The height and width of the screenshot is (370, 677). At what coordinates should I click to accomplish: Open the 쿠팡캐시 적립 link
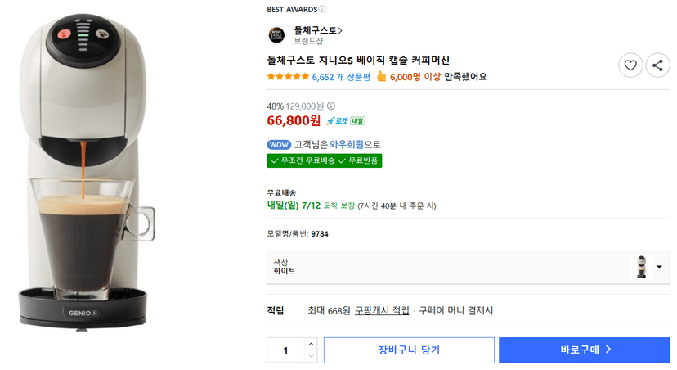coord(382,311)
